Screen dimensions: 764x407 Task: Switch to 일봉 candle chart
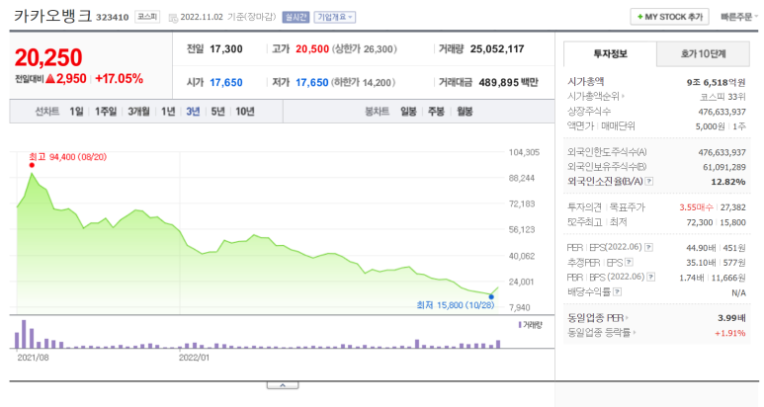click(408, 112)
